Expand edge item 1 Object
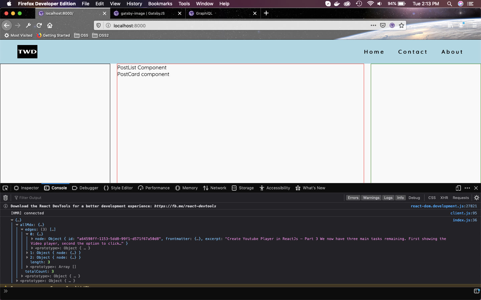The height and width of the screenshot is (300, 481). (x=27, y=253)
